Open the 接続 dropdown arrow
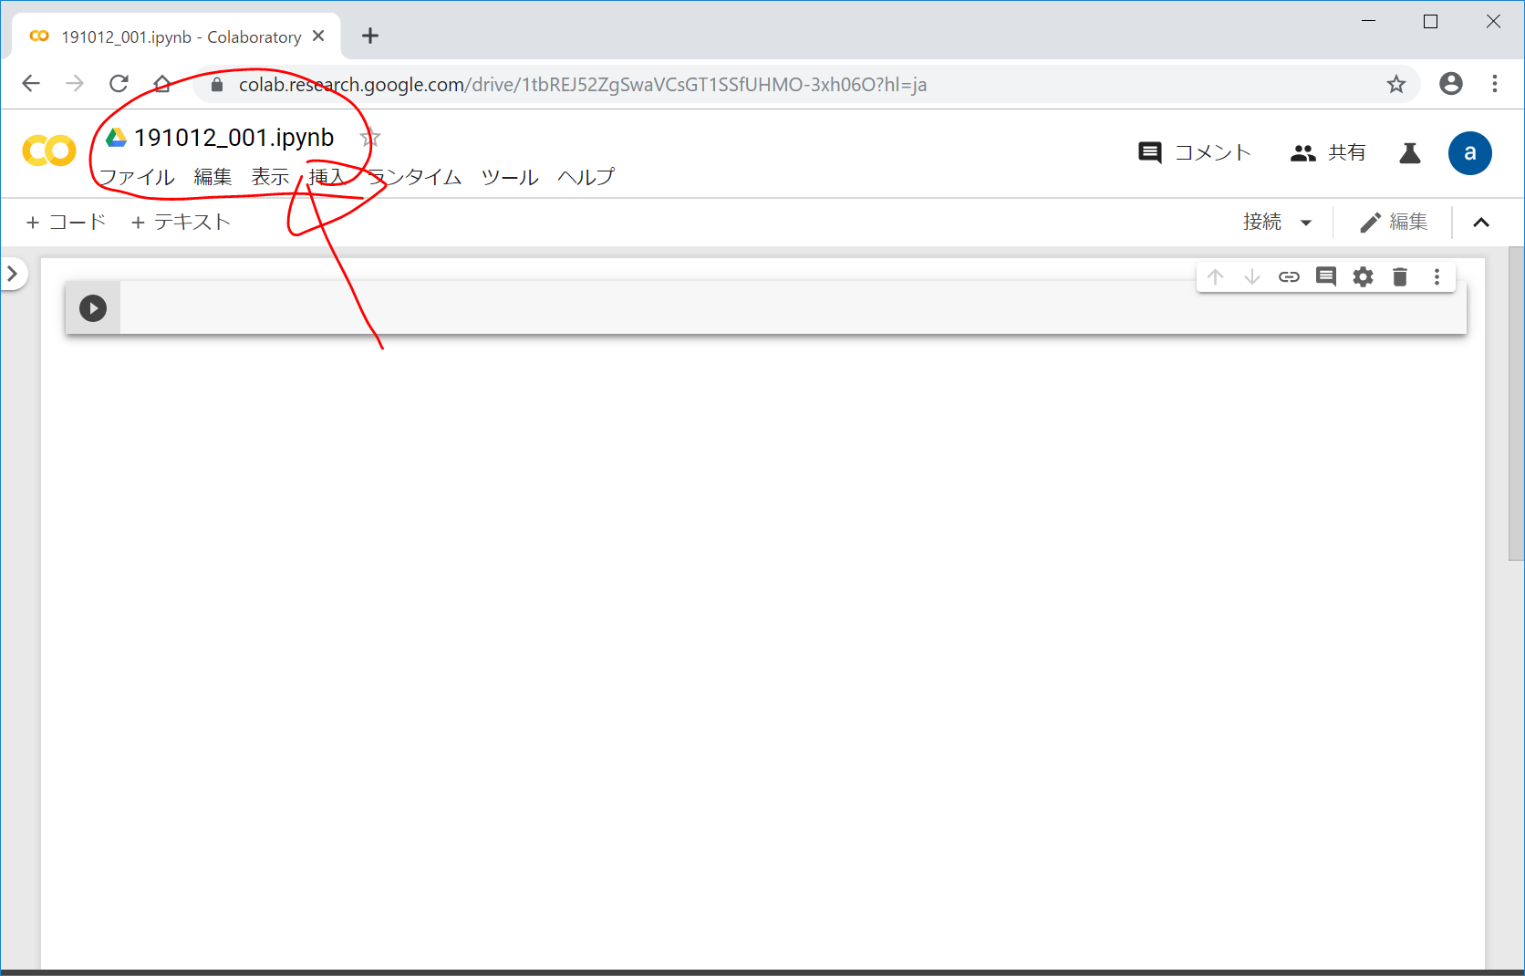 [1306, 223]
